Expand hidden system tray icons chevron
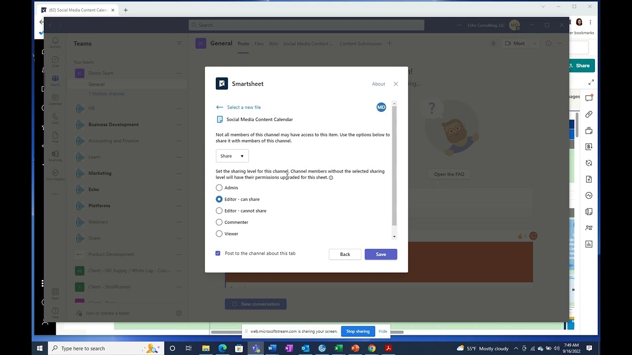632x355 pixels. coord(515,348)
